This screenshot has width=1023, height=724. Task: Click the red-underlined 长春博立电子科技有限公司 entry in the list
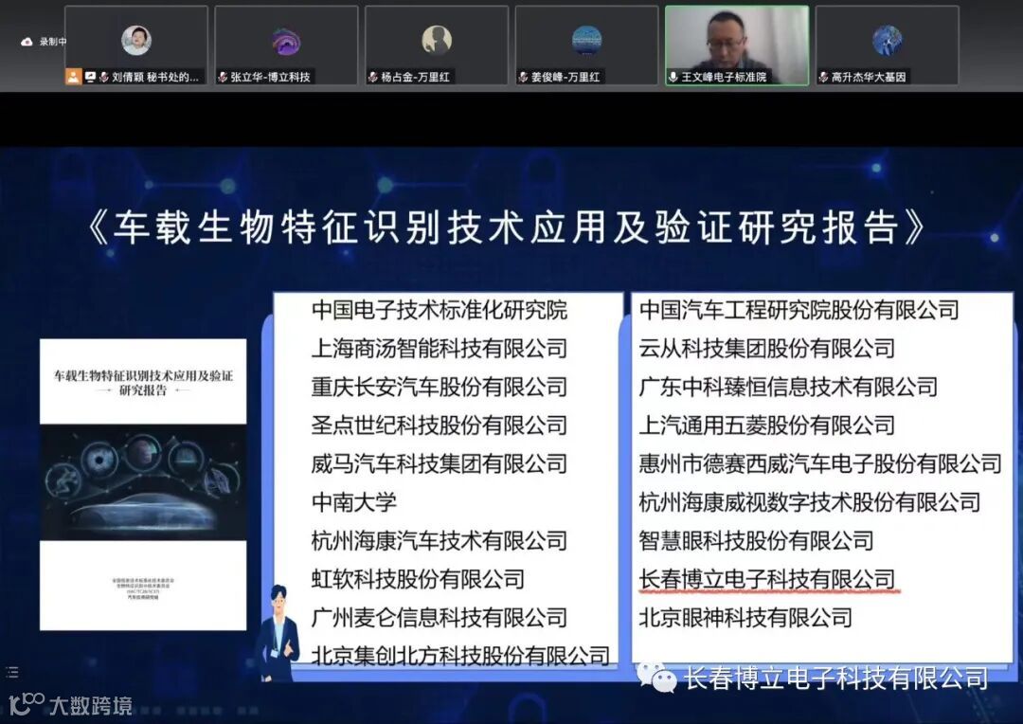[767, 579]
